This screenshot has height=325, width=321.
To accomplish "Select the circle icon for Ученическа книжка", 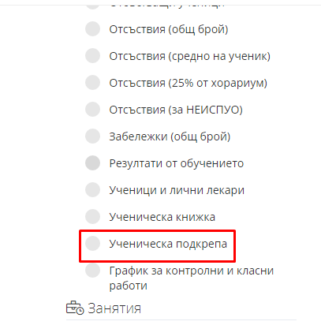I will (92, 217).
